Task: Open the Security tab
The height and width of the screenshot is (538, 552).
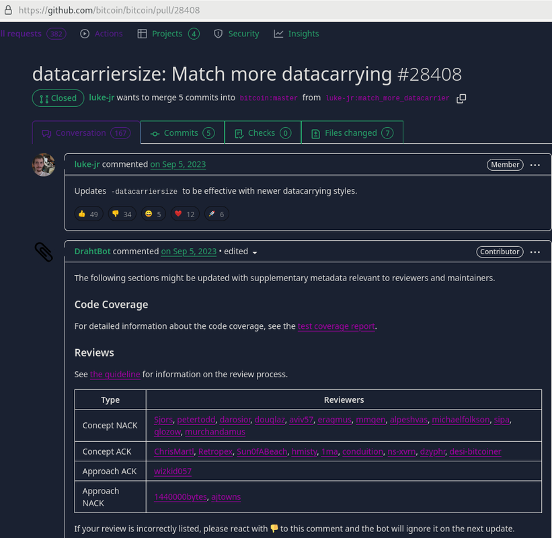Action: [x=237, y=34]
